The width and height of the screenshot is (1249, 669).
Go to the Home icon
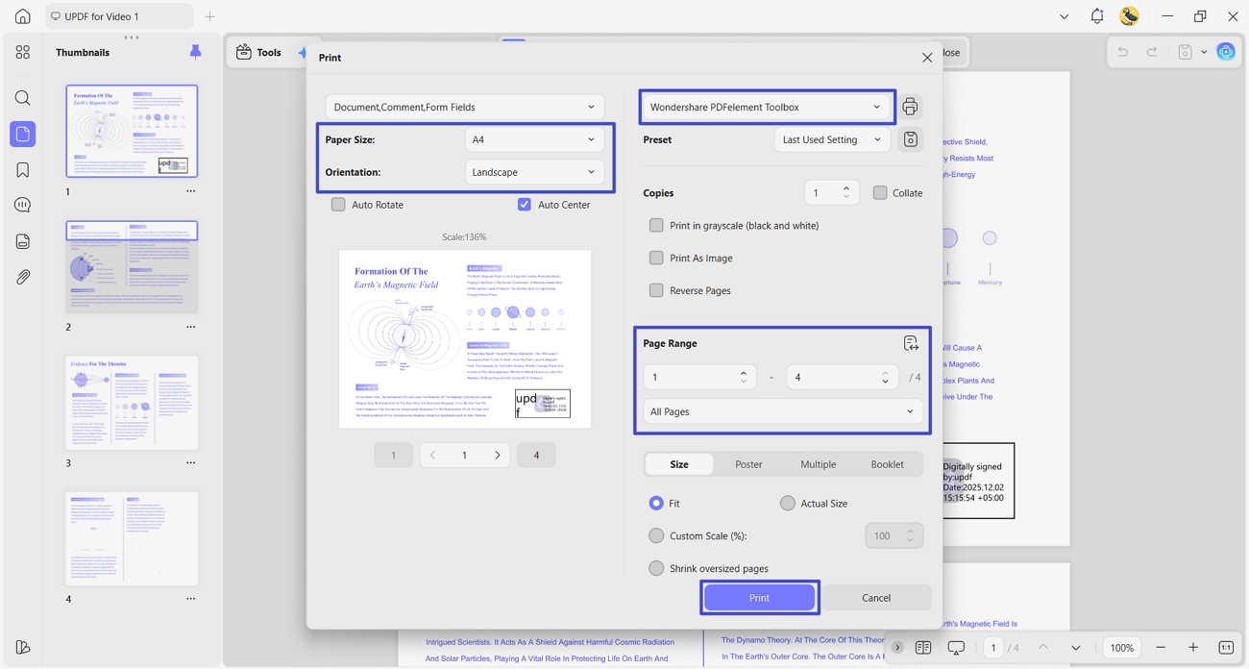click(22, 16)
